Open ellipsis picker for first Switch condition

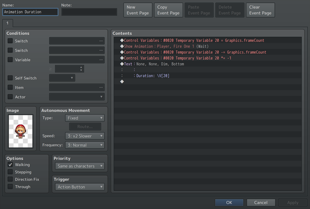click(101, 41)
